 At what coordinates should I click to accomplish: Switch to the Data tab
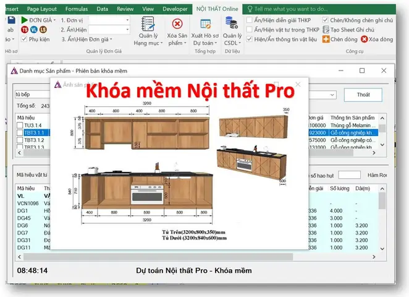pyautogui.click(x=103, y=9)
